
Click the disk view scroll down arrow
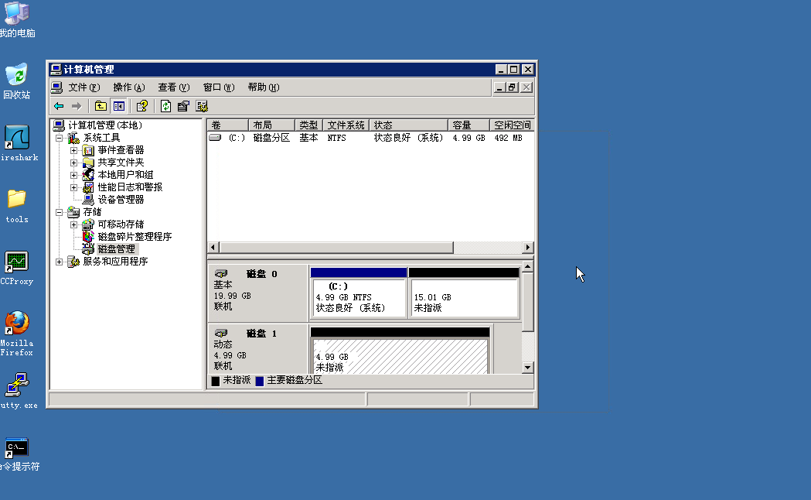click(527, 368)
